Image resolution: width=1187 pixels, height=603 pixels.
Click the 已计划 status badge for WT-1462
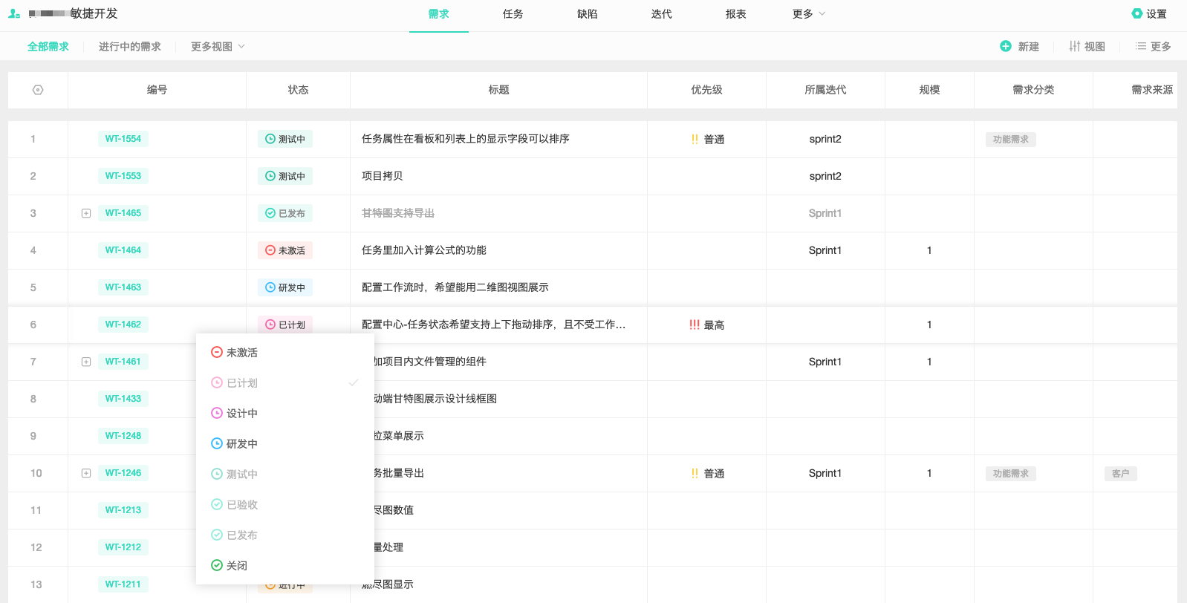click(x=285, y=325)
